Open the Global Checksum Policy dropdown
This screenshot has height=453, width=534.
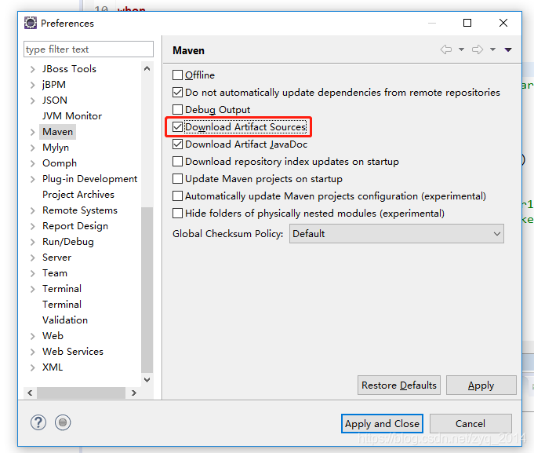pyautogui.click(x=397, y=234)
